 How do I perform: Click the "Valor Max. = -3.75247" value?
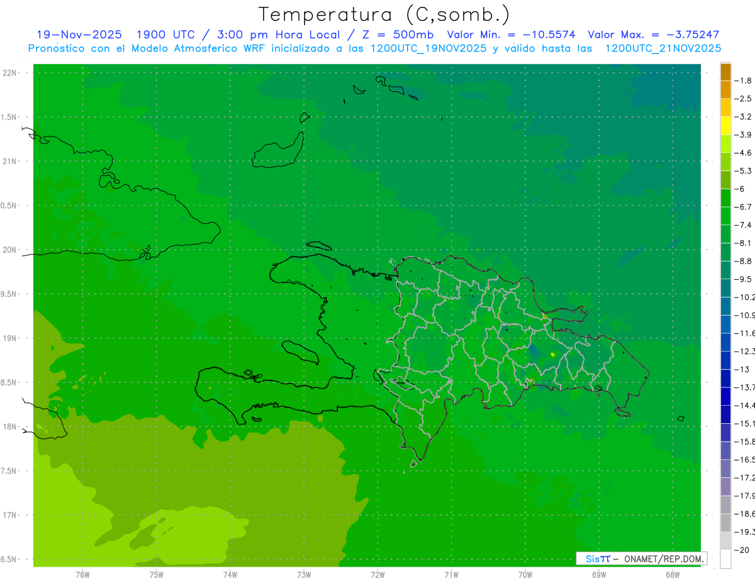[x=654, y=35]
